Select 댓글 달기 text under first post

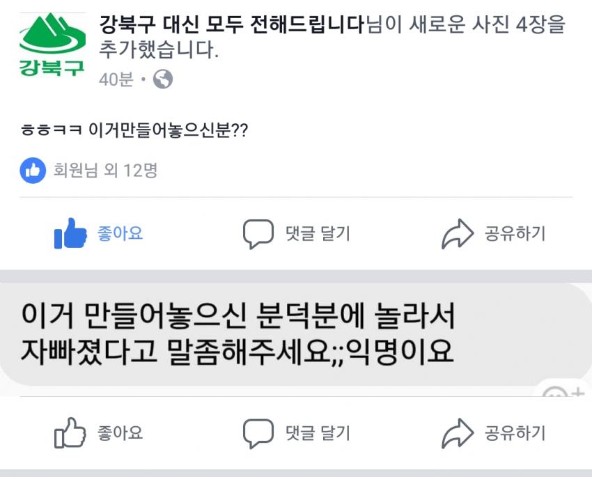pos(318,233)
